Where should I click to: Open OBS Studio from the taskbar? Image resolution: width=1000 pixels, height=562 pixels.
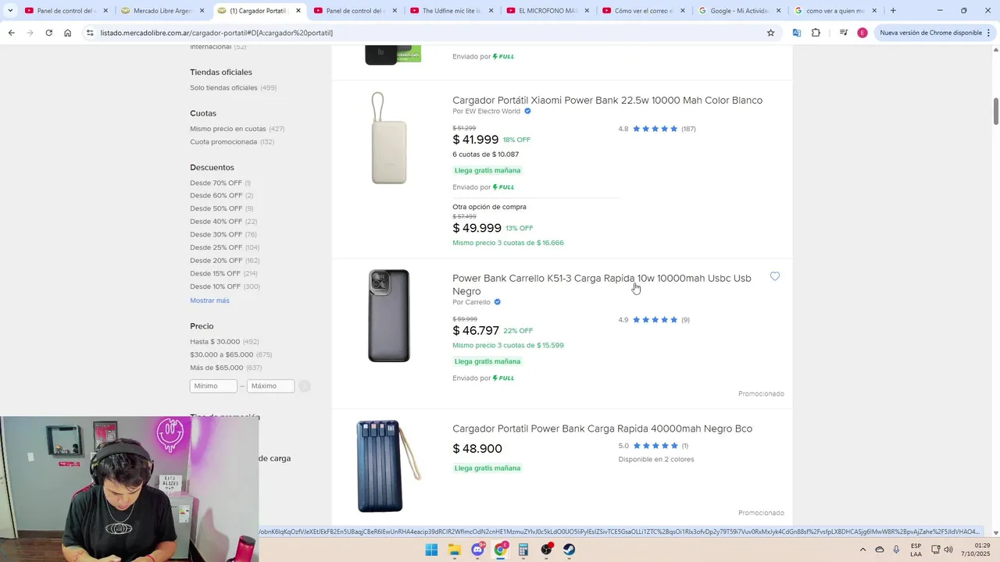point(546,550)
